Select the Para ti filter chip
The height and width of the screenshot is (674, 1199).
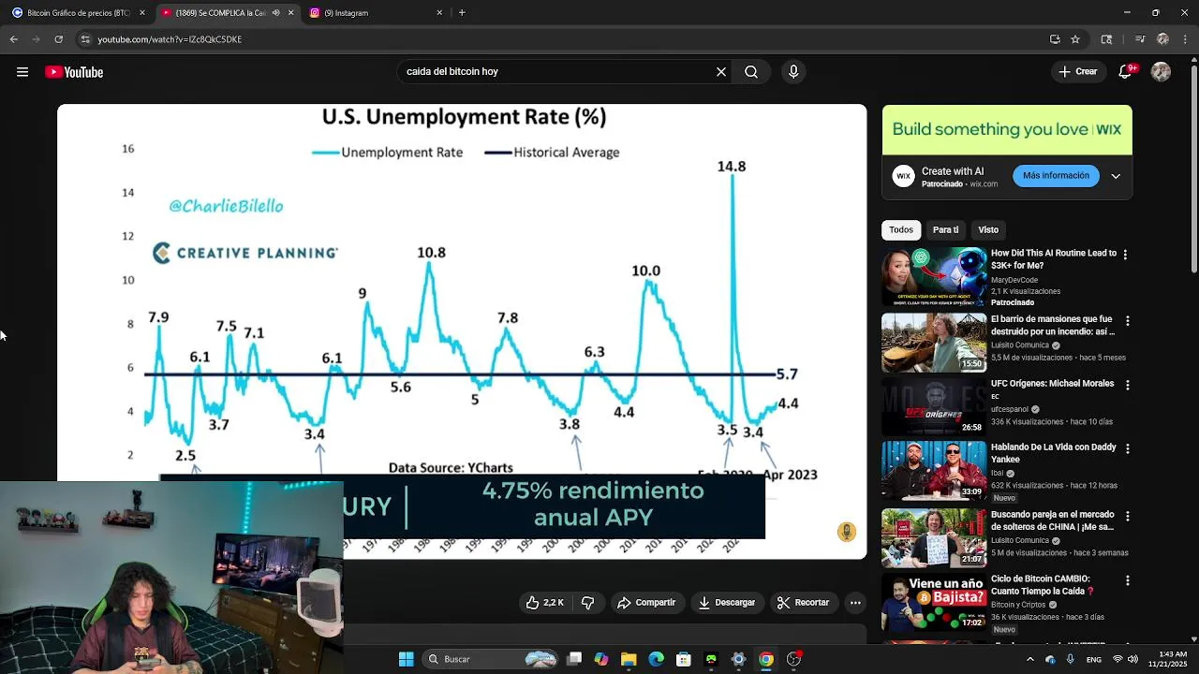[945, 229]
